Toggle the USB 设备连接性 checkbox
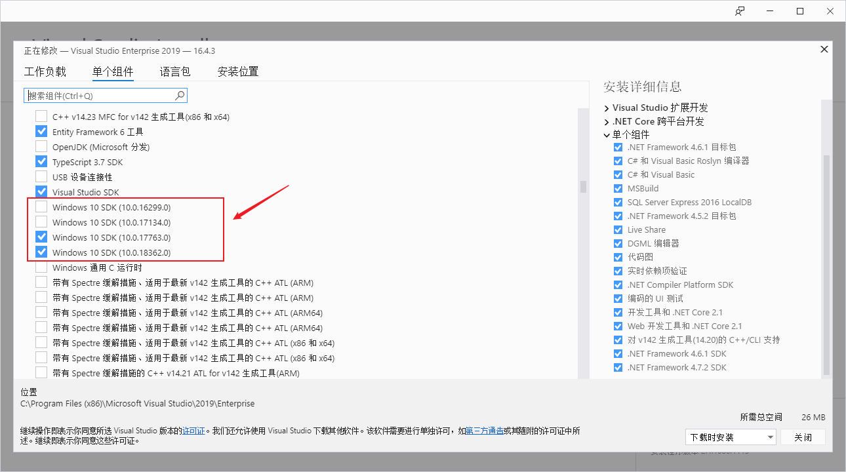 click(41, 177)
